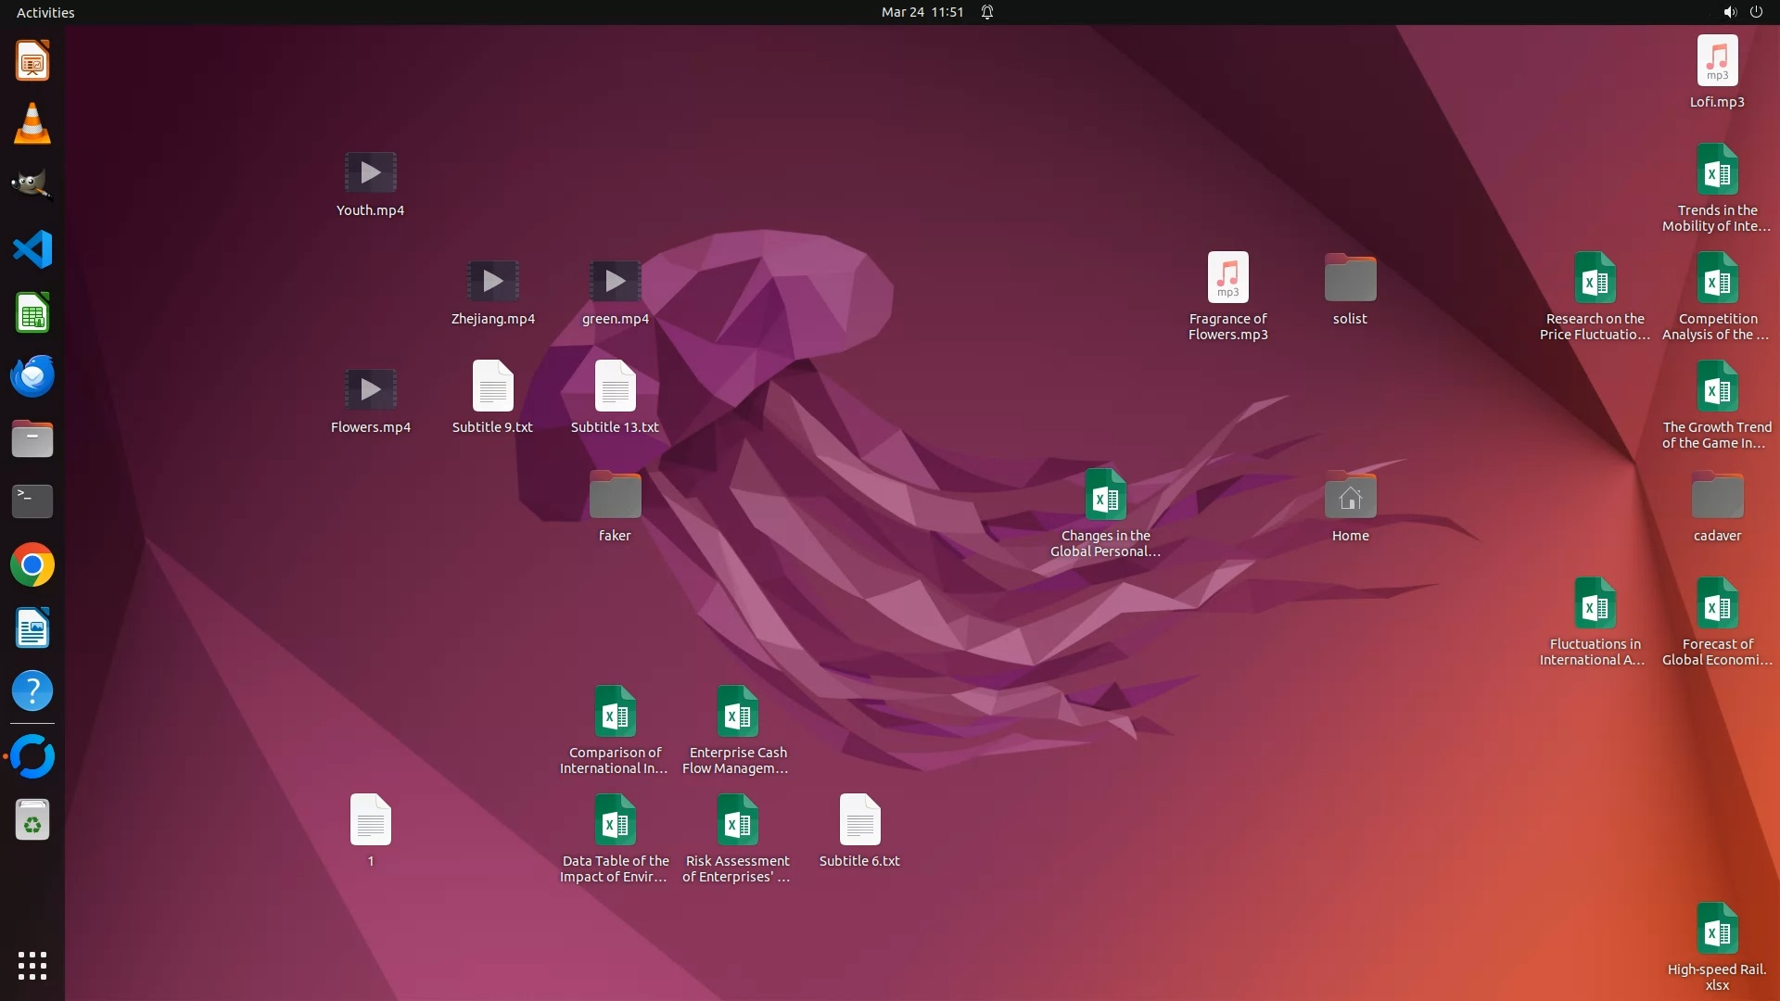
Task: Show Applications grid button
Action: (x=32, y=966)
